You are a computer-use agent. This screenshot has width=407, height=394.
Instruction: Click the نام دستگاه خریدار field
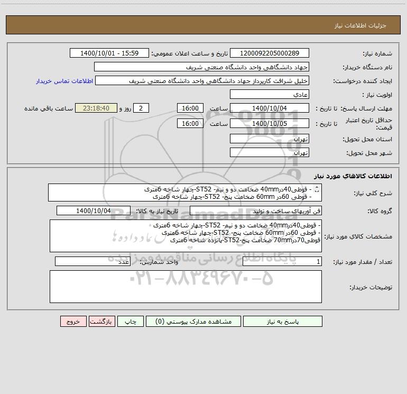[201, 67]
